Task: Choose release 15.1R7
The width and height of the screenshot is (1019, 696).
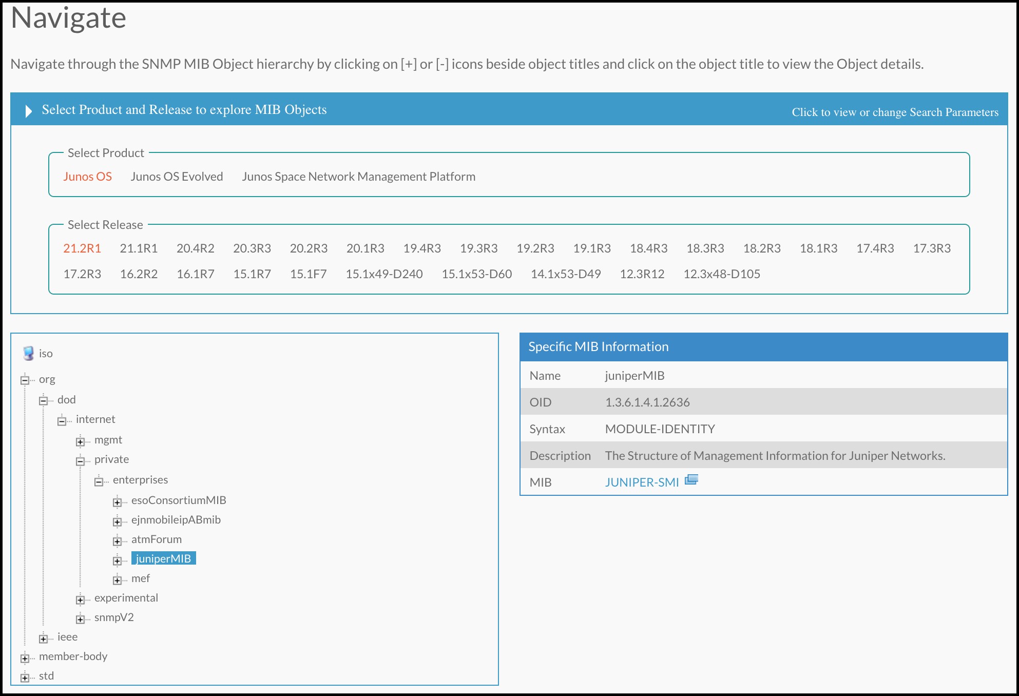Action: click(x=252, y=274)
